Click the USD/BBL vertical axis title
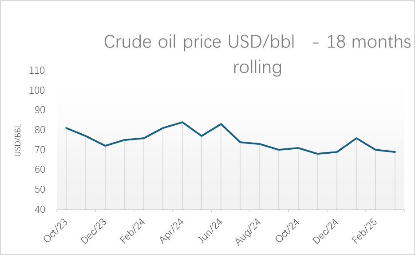Viewport: 415px width, 255px height. (x=17, y=140)
